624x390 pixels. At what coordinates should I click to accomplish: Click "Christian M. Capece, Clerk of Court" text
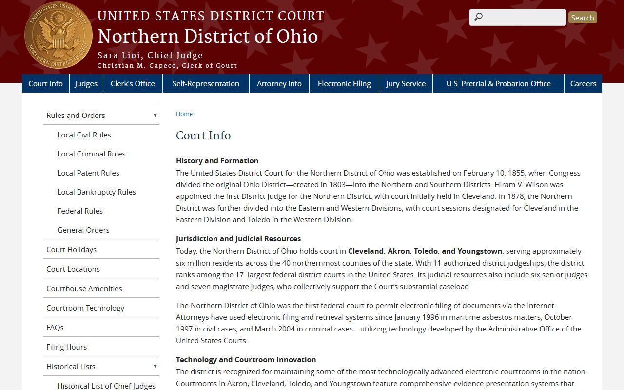pyautogui.click(x=167, y=65)
